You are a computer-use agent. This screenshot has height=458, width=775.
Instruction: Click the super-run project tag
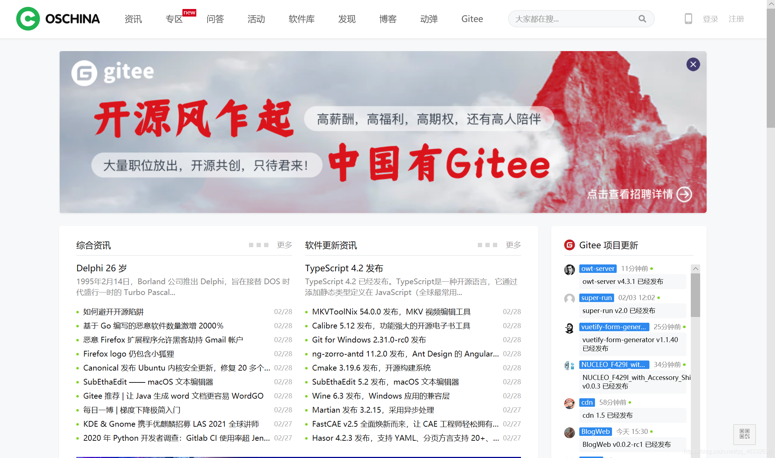(596, 298)
